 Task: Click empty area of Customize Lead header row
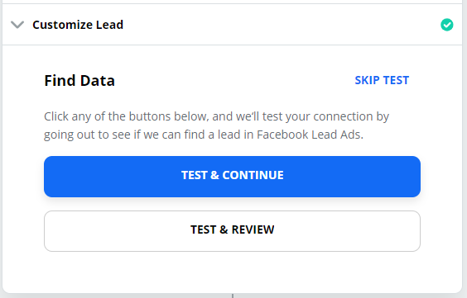click(x=280, y=25)
